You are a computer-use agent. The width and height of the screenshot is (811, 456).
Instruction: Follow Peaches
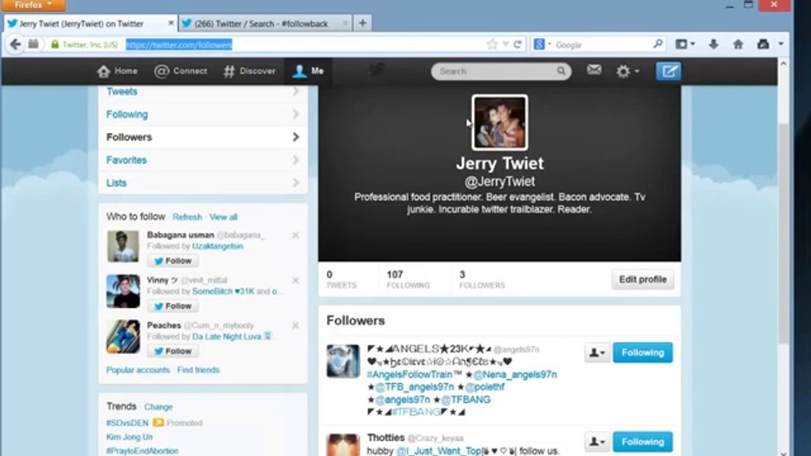point(173,351)
